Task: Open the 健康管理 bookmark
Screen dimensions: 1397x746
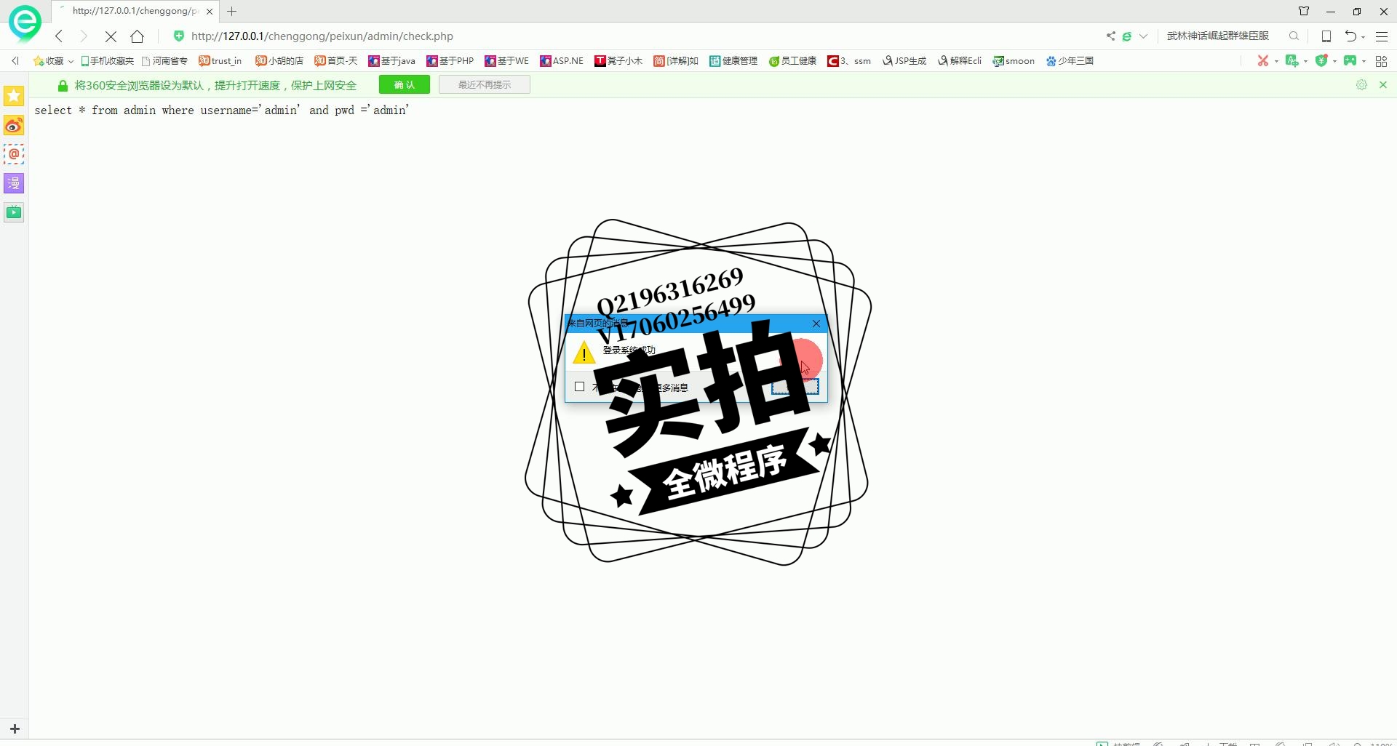Action: (x=733, y=61)
